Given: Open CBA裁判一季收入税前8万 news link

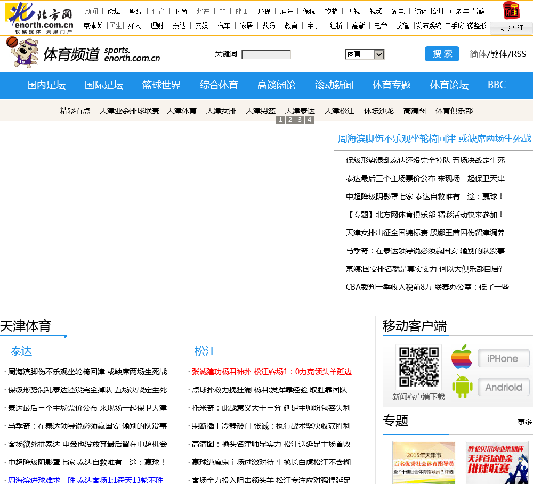Looking at the screenshot, I should point(427,287).
